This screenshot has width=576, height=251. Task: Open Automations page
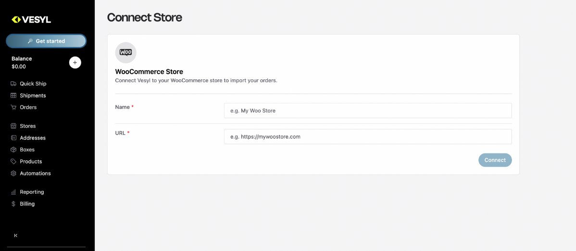click(x=35, y=173)
